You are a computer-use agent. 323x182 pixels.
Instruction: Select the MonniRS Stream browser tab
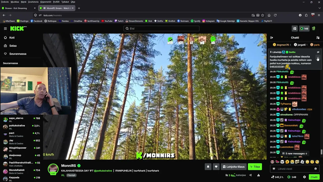click(x=57, y=8)
